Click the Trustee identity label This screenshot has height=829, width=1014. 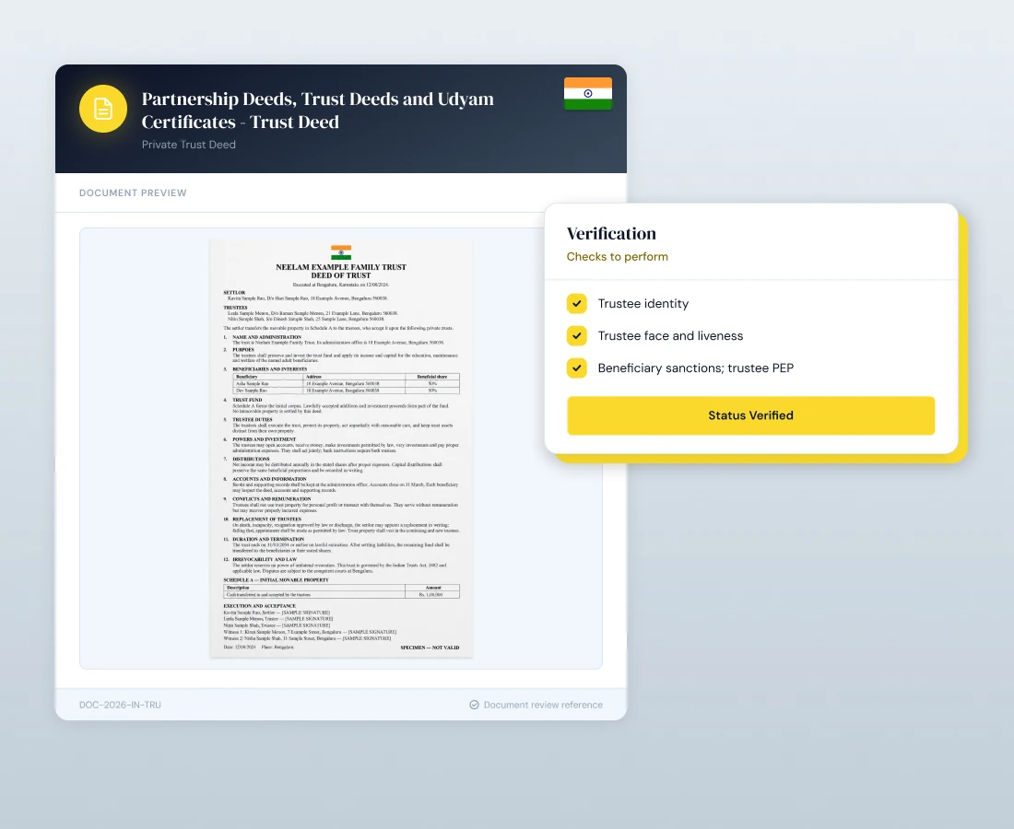point(643,304)
